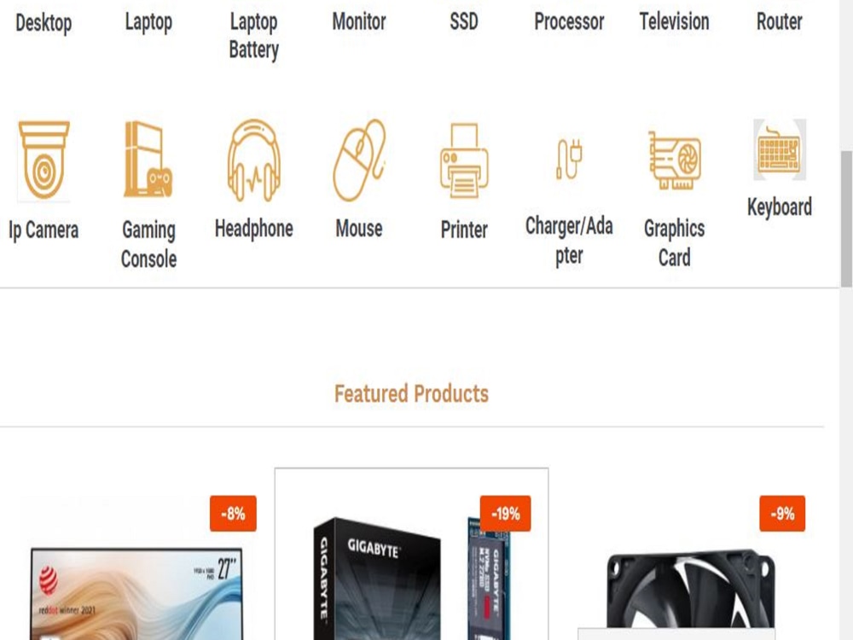Open the Television category

(x=675, y=22)
